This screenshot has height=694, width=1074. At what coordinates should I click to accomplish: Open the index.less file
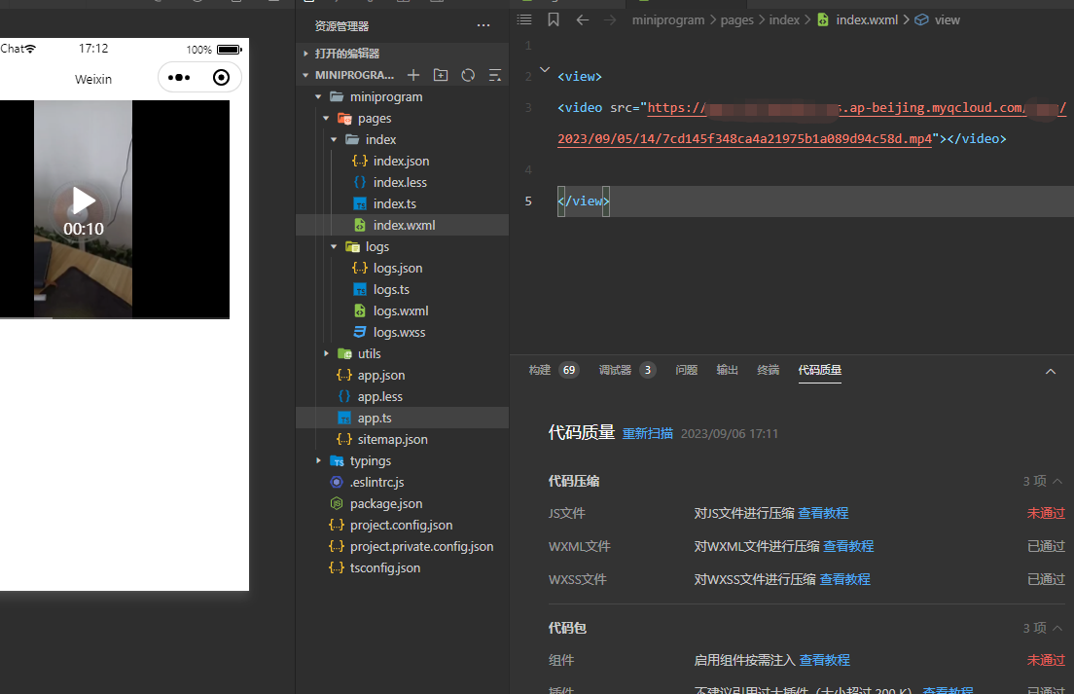[402, 182]
